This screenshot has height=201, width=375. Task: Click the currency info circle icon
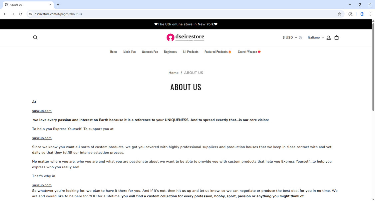[300, 38]
